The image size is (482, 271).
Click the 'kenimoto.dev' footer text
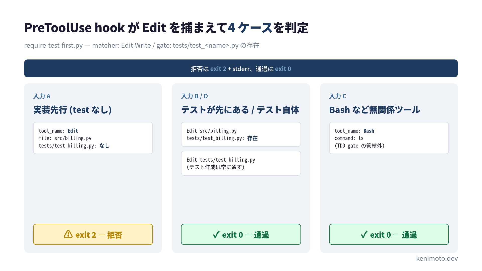tap(437, 258)
